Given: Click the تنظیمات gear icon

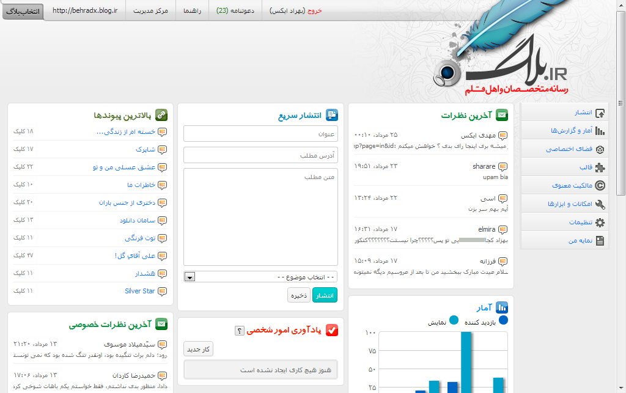Looking at the screenshot, I should point(600,222).
